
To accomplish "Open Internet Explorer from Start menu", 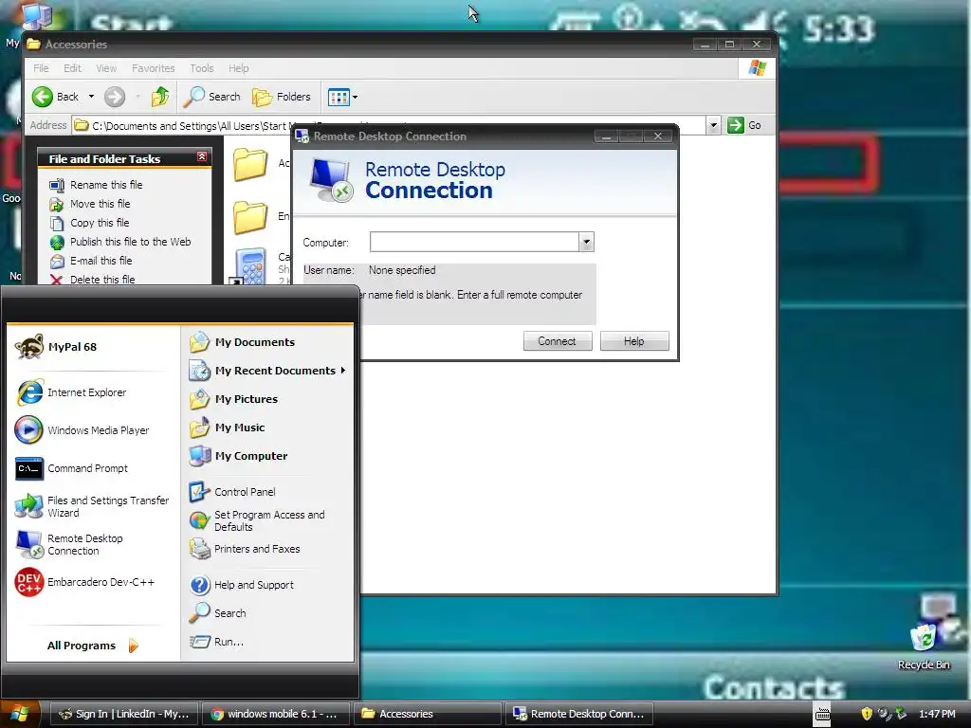I will click(x=71, y=392).
